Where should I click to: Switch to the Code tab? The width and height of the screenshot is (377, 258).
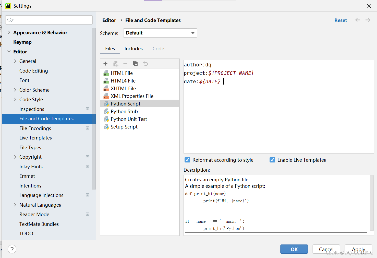click(x=158, y=49)
